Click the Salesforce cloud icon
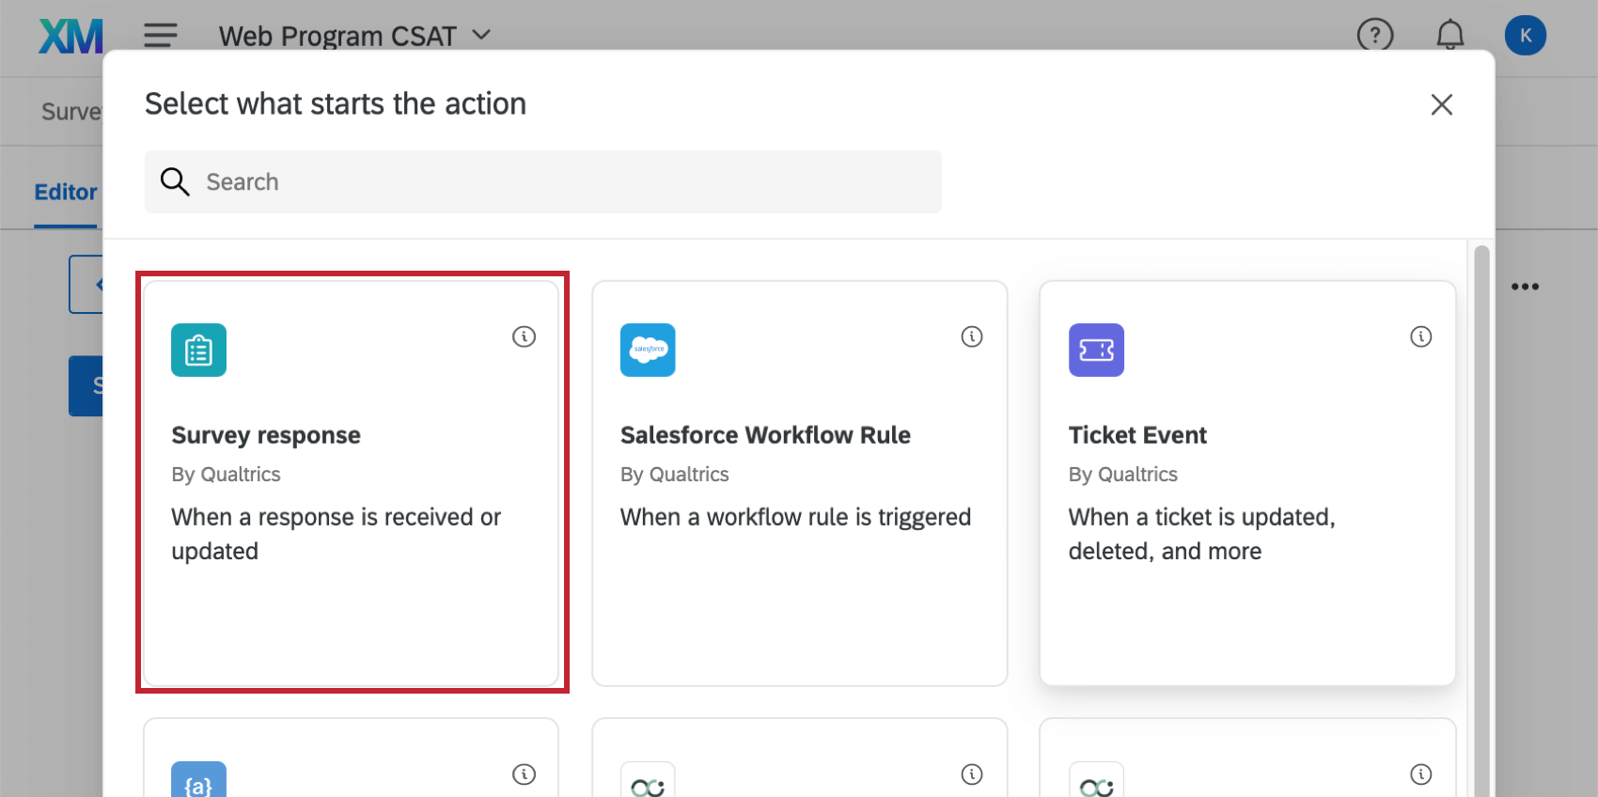This screenshot has width=1598, height=797. tap(648, 350)
